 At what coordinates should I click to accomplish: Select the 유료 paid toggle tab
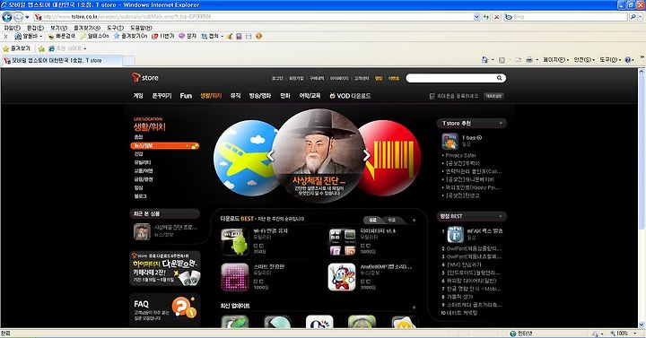click(373, 221)
